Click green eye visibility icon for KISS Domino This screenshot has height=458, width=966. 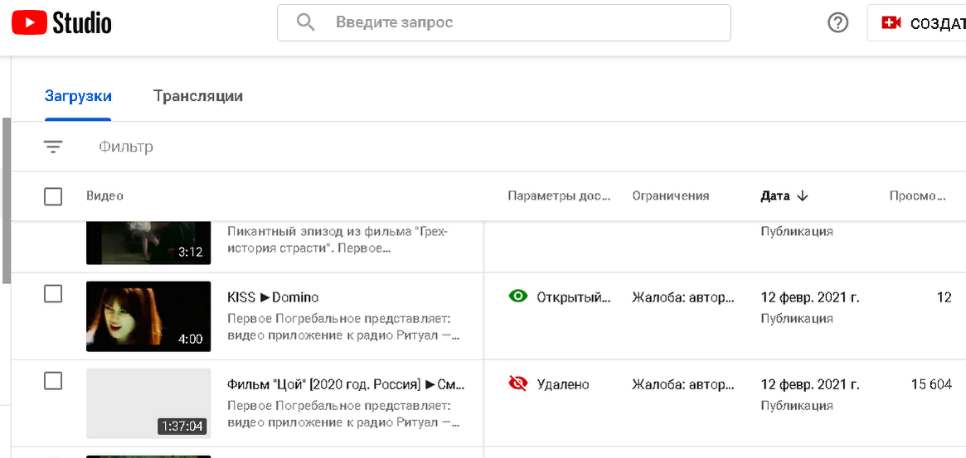518,296
